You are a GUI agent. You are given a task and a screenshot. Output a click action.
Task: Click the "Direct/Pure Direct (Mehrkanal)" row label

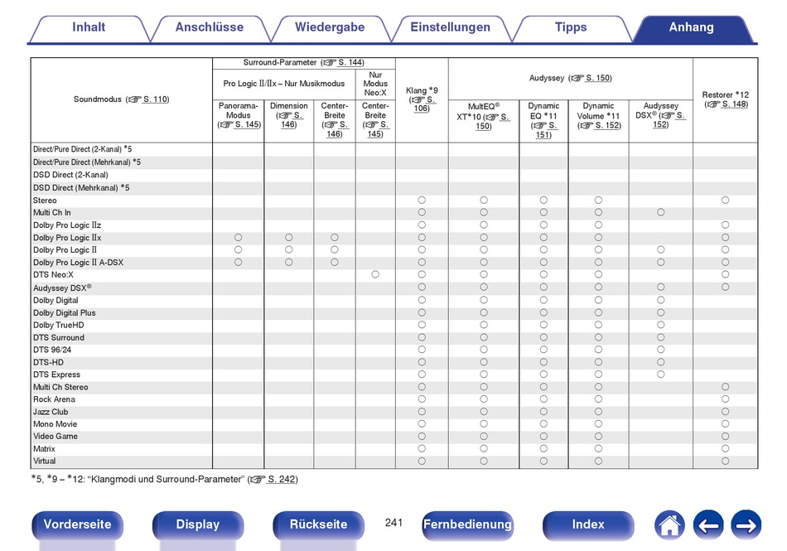[x=87, y=162]
